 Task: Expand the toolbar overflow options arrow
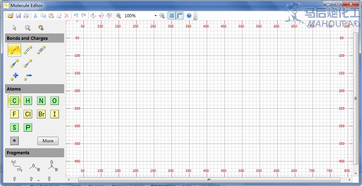pos(195,17)
